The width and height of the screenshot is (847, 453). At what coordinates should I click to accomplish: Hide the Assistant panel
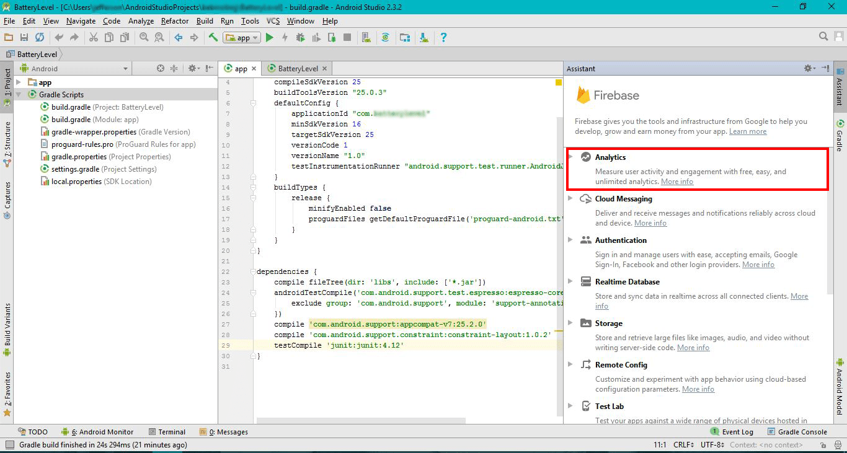click(825, 69)
